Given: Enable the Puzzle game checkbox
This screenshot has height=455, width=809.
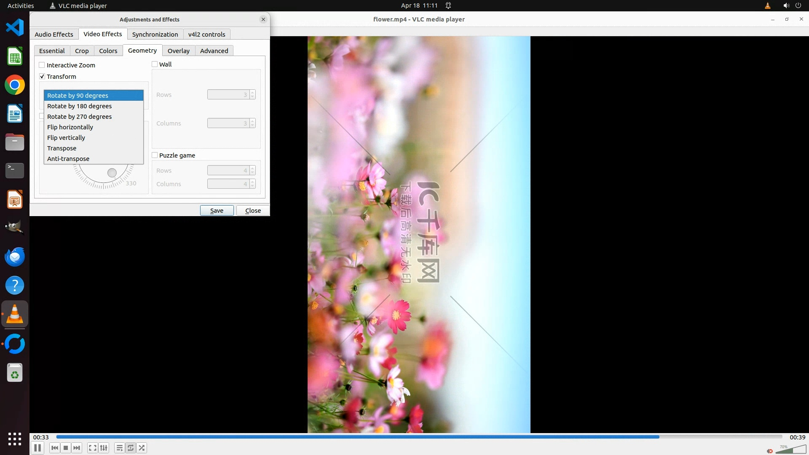Looking at the screenshot, I should pos(155,155).
